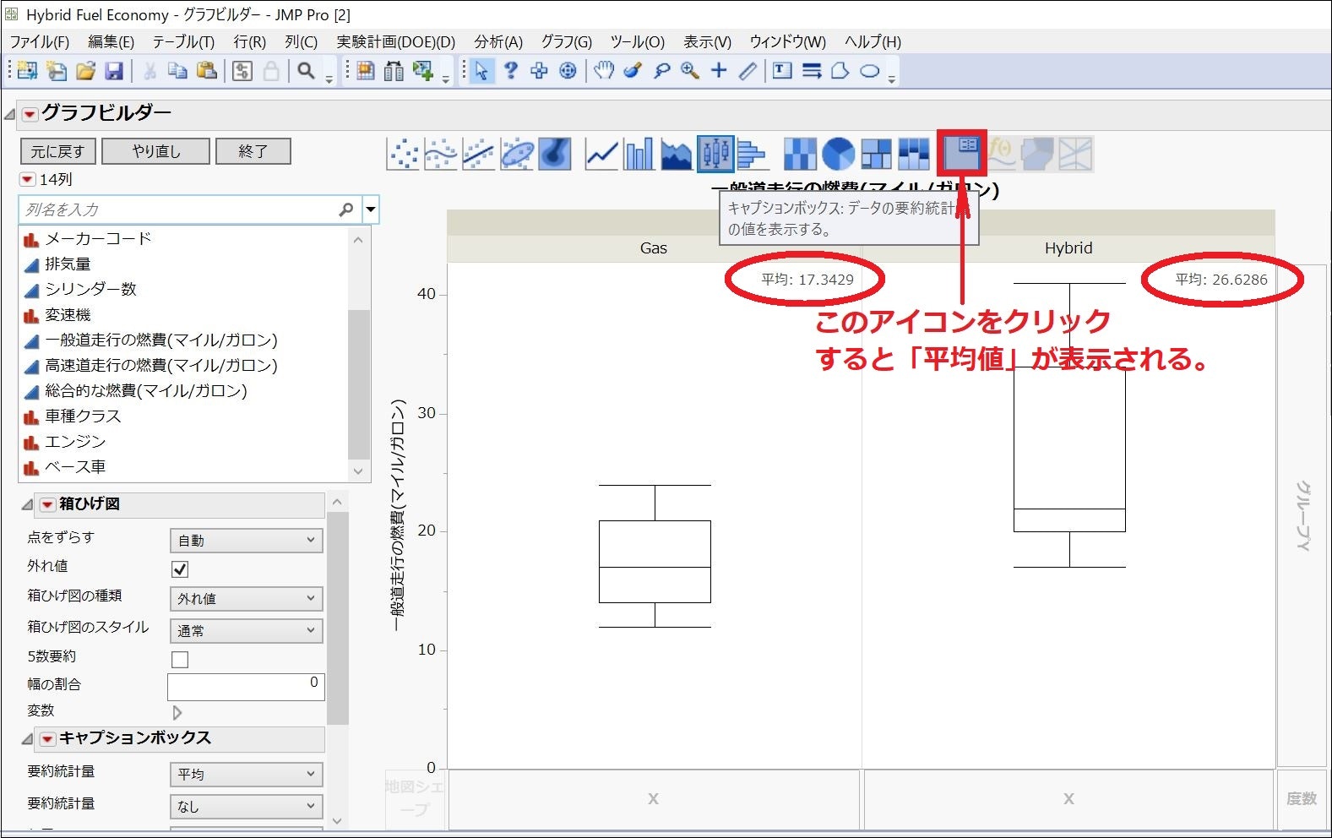This screenshot has width=1332, height=838.
Task: Open the 箱ひげ図の種類 dropdown
Action: (x=246, y=598)
